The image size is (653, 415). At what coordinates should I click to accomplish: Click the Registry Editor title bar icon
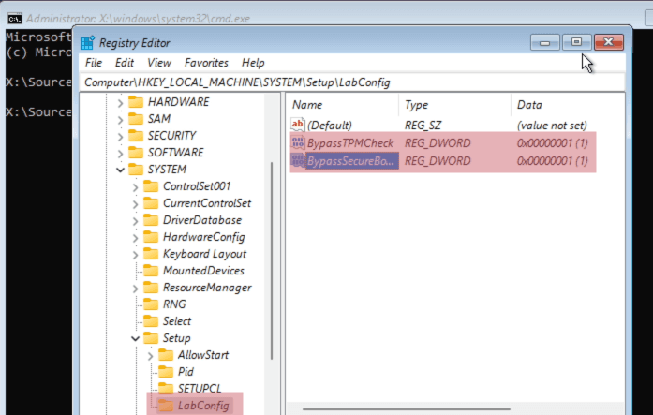click(87, 43)
